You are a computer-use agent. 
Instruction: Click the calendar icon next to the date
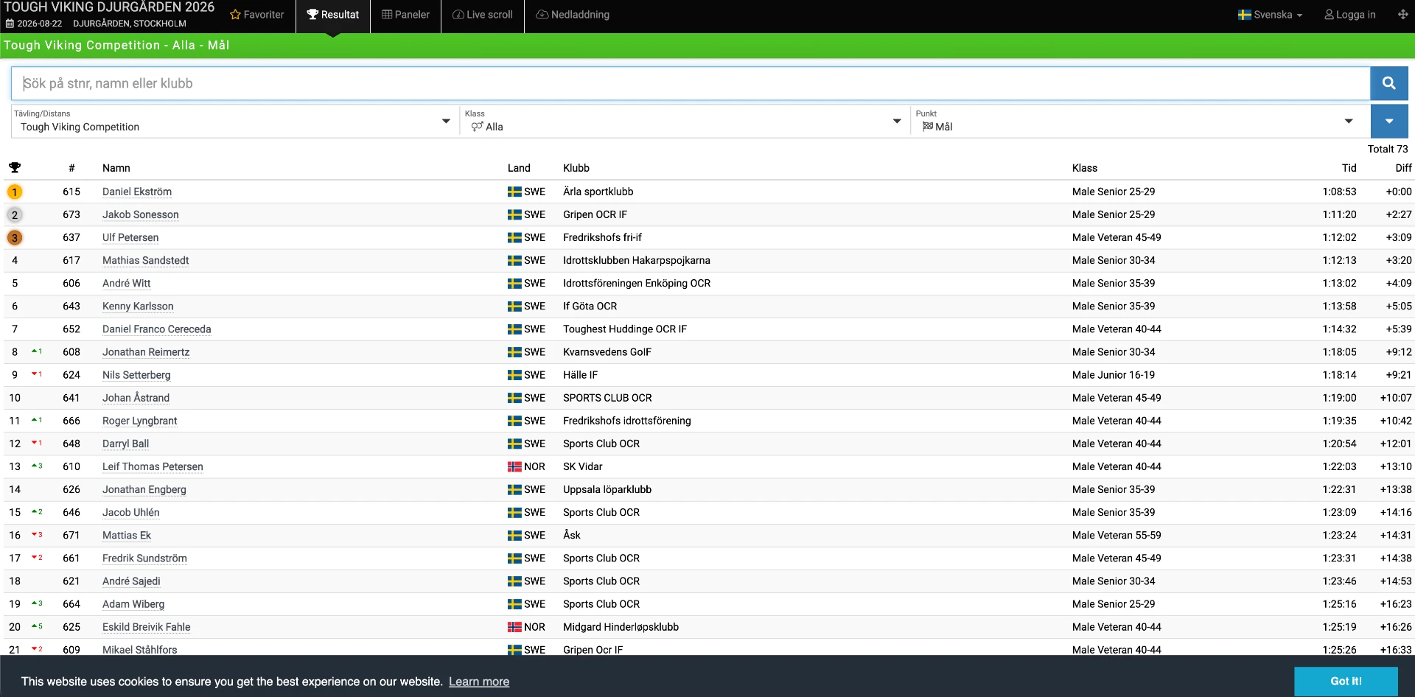click(10, 24)
